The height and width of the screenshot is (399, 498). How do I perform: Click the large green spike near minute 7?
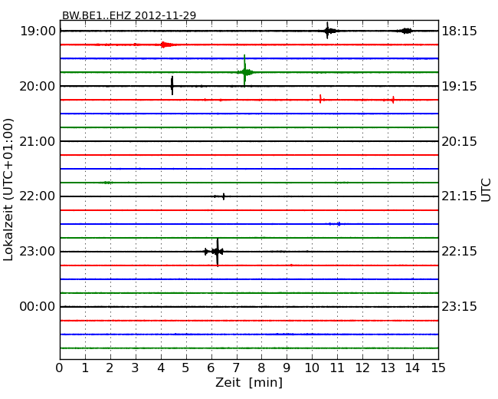(244, 71)
